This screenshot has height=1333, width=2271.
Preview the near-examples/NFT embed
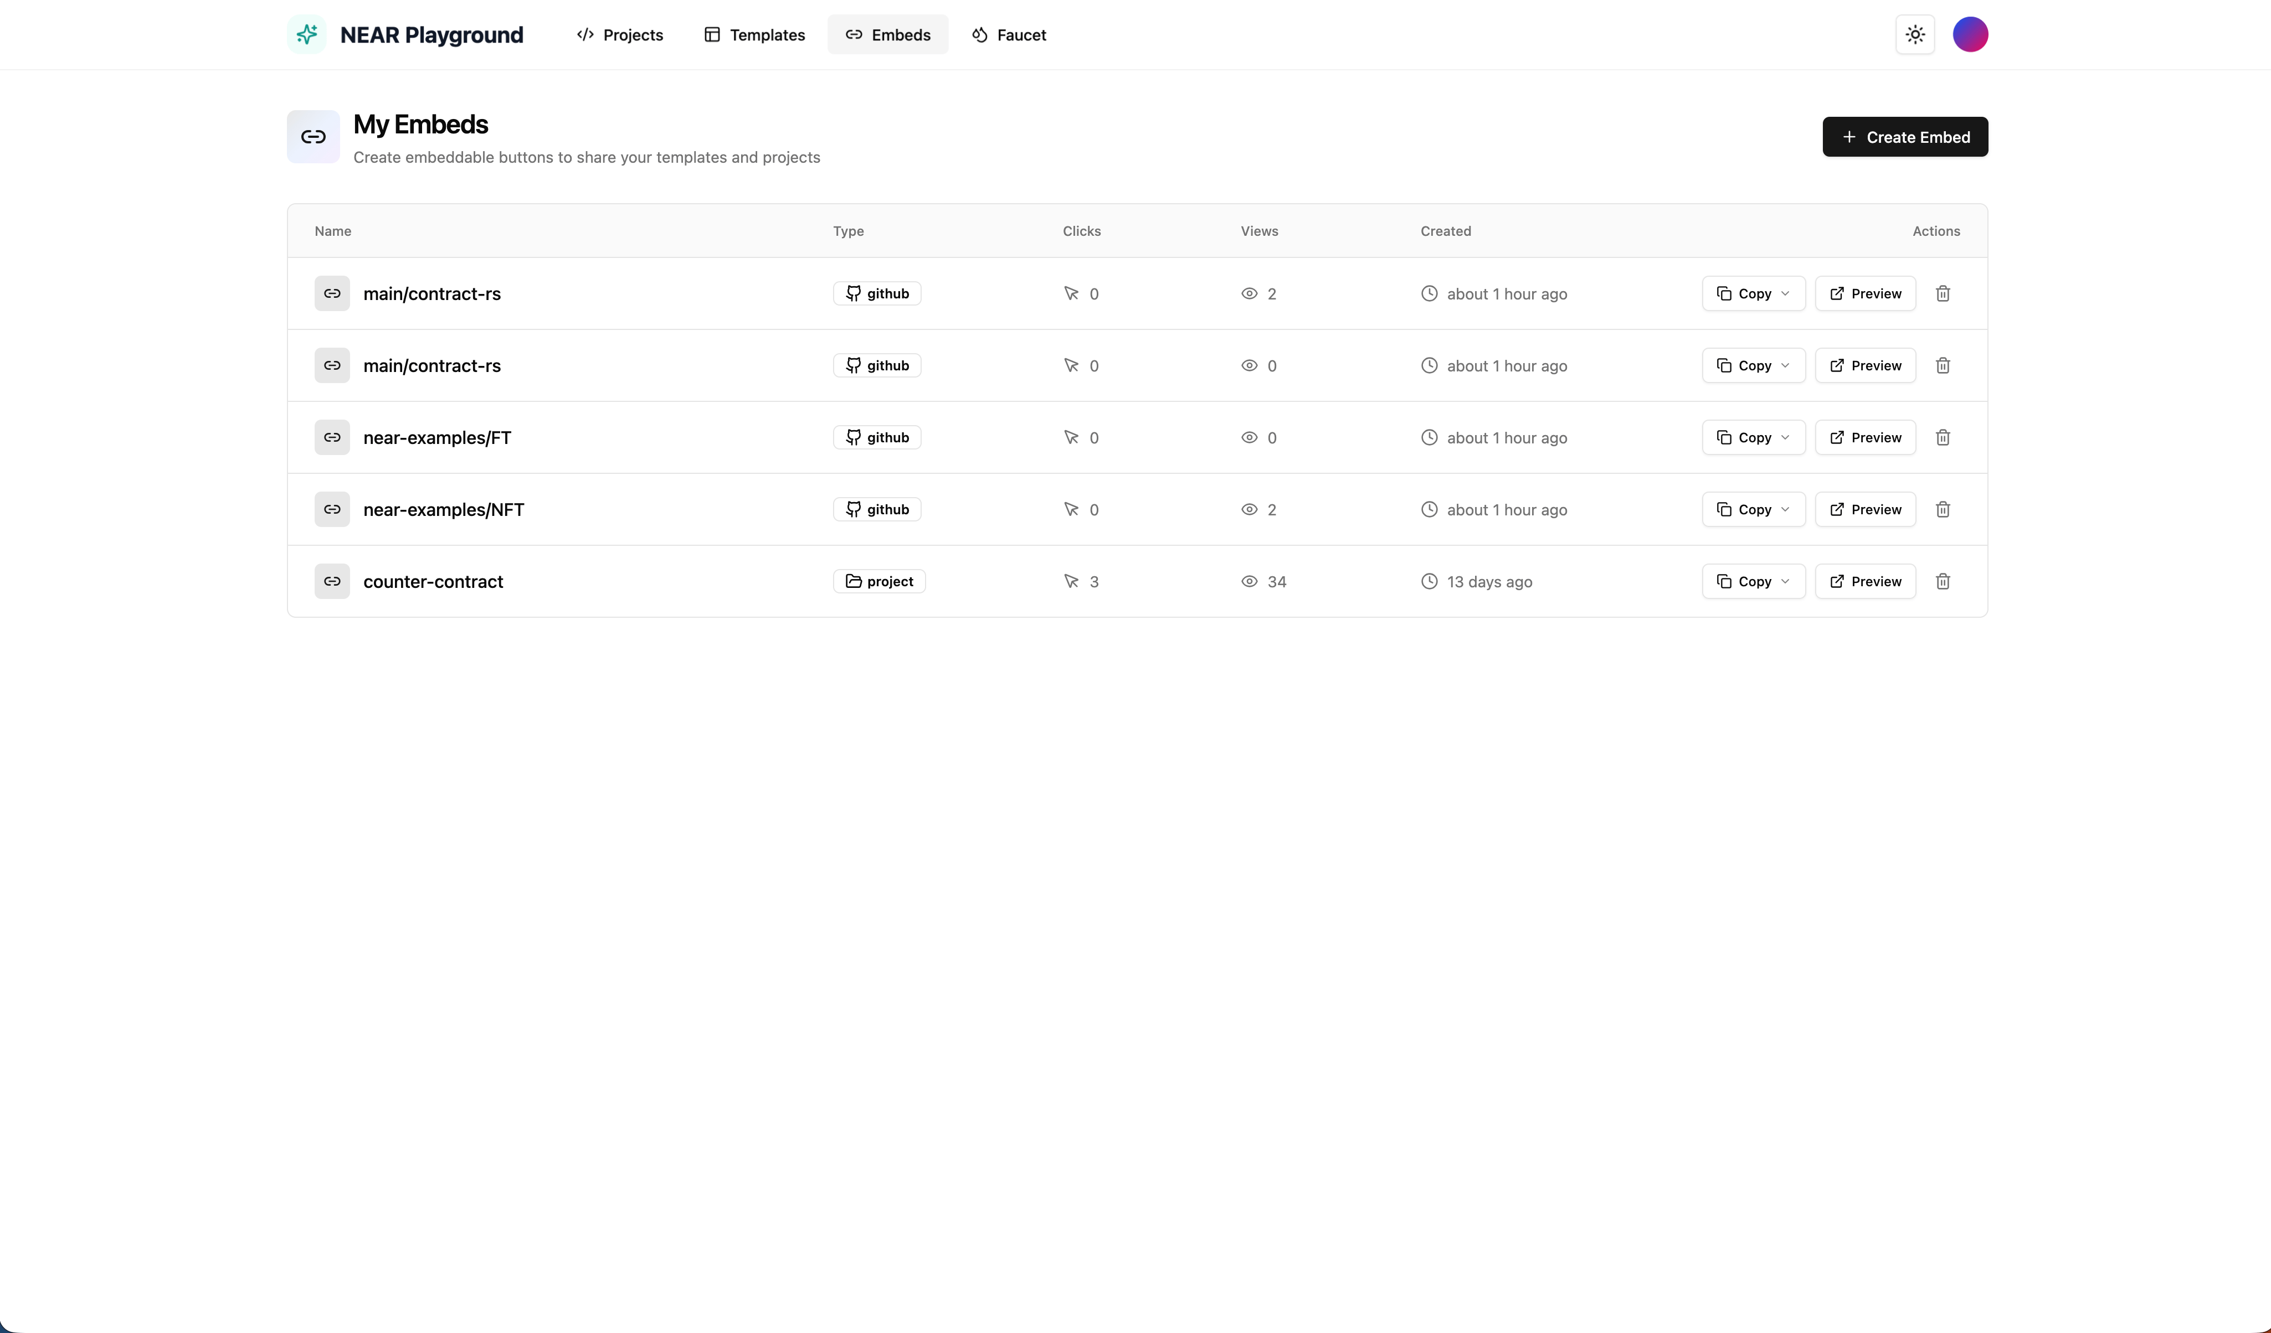[x=1866, y=510]
